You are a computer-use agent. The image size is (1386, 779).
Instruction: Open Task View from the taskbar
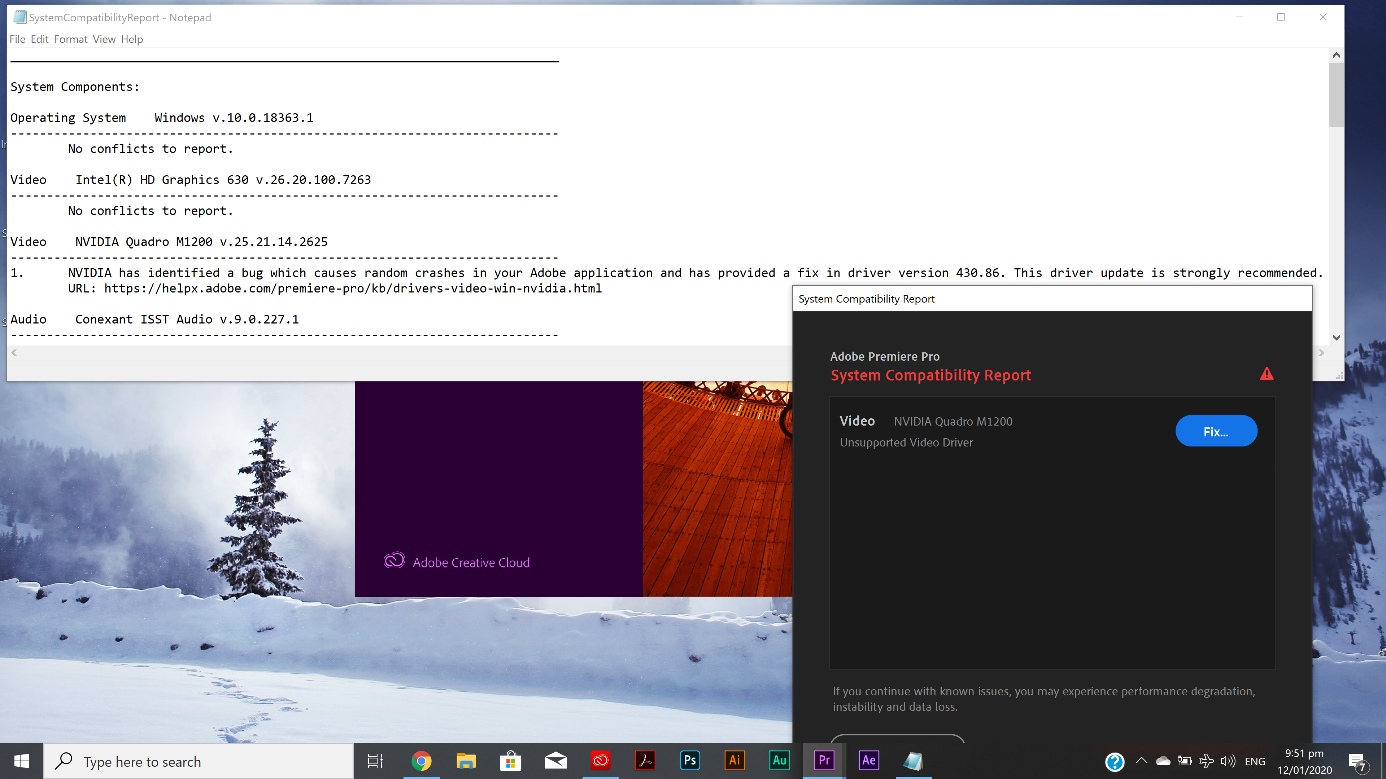click(x=375, y=761)
